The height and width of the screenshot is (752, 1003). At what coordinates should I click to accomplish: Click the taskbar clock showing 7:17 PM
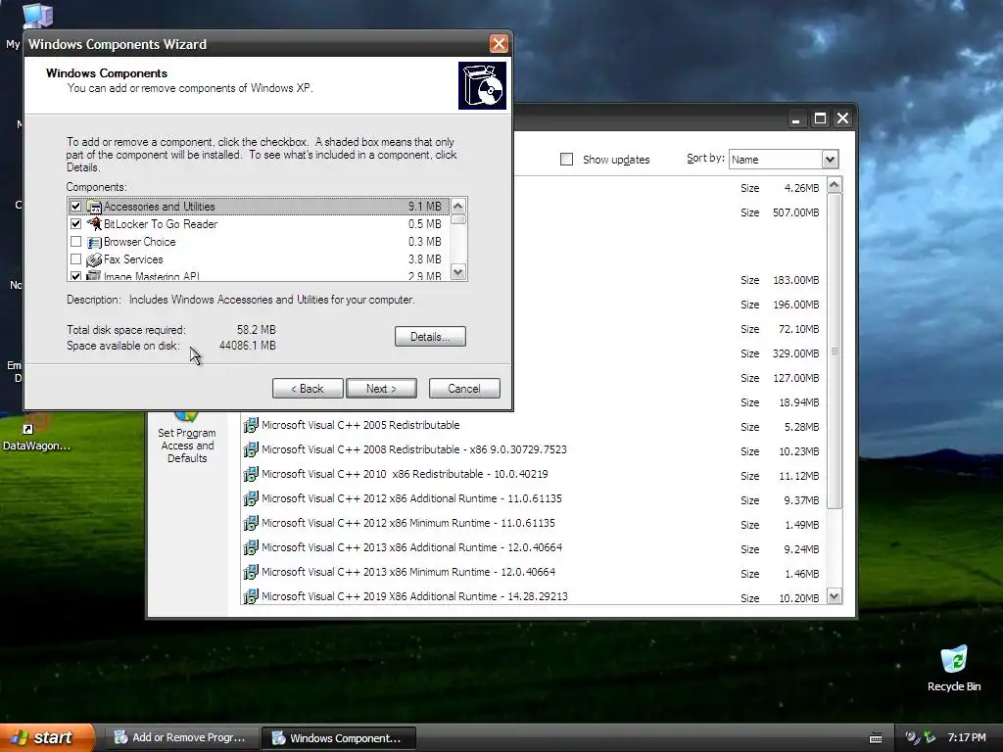[x=967, y=737]
